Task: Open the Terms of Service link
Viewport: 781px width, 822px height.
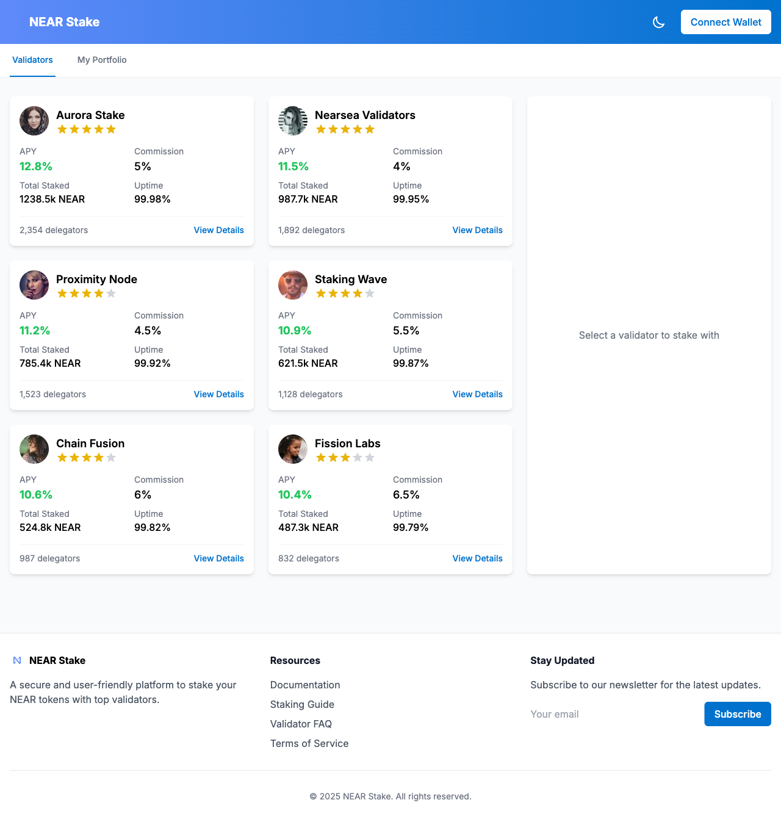Action: pos(309,743)
